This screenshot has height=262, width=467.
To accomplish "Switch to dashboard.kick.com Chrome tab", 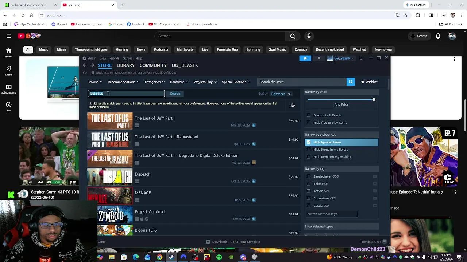I will click(31, 5).
